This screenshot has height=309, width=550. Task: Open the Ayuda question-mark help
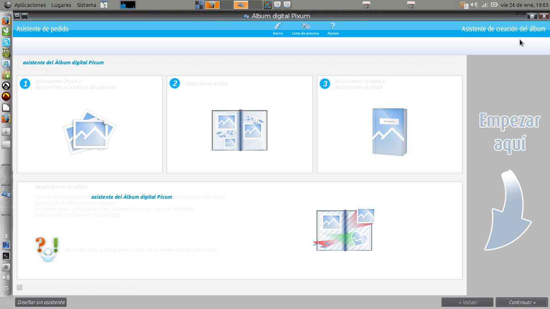333,29
